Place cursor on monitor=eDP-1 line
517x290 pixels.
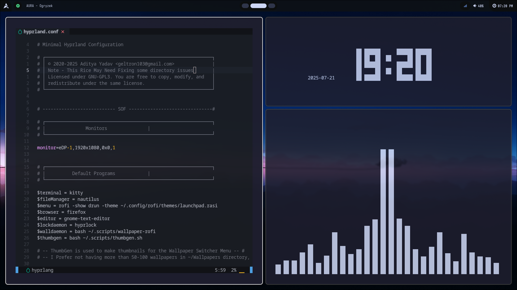pyautogui.click(x=76, y=148)
